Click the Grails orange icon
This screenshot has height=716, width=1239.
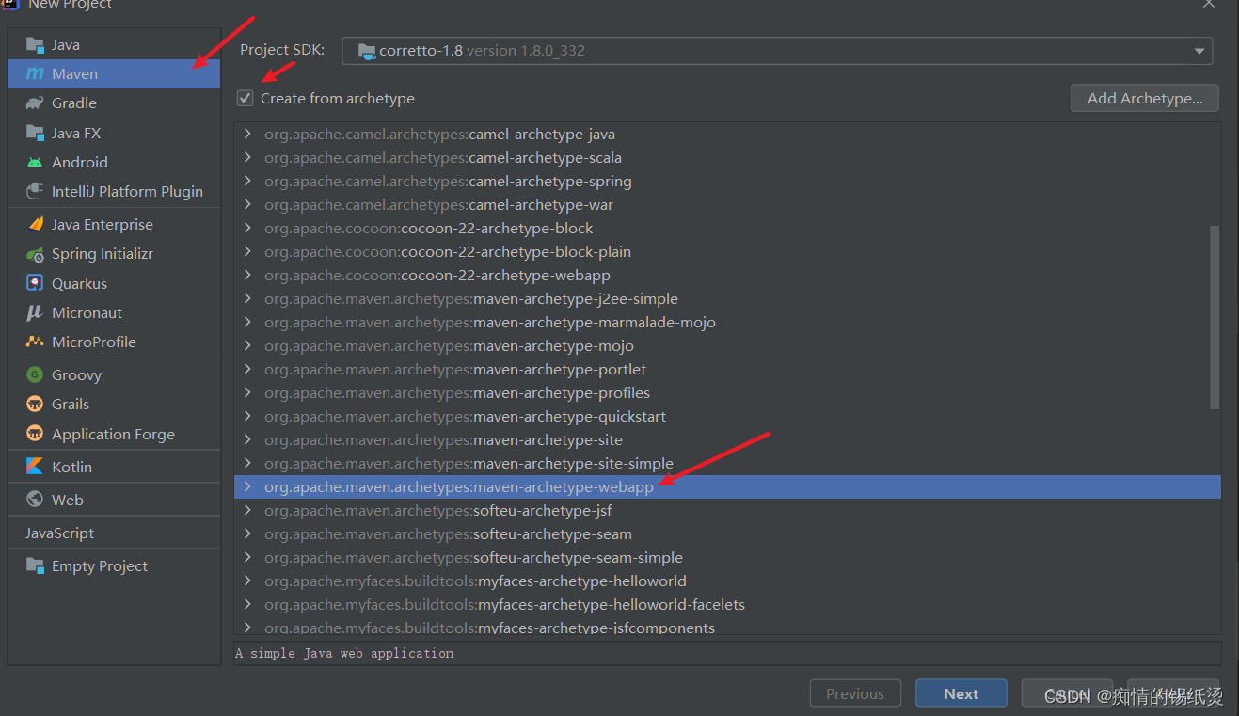pos(35,404)
